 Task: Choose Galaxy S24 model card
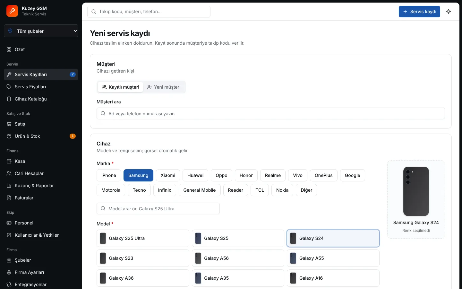(333, 238)
